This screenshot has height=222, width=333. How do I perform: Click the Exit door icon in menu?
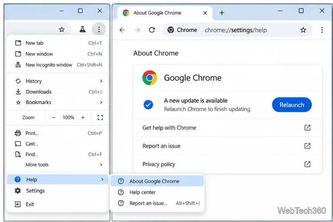pos(18,204)
